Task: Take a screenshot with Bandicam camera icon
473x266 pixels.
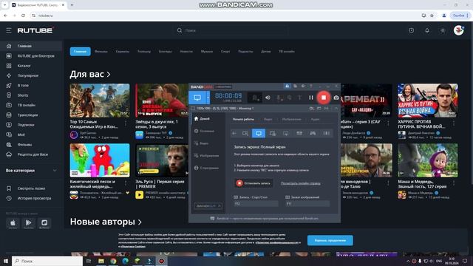Action: [x=336, y=98]
